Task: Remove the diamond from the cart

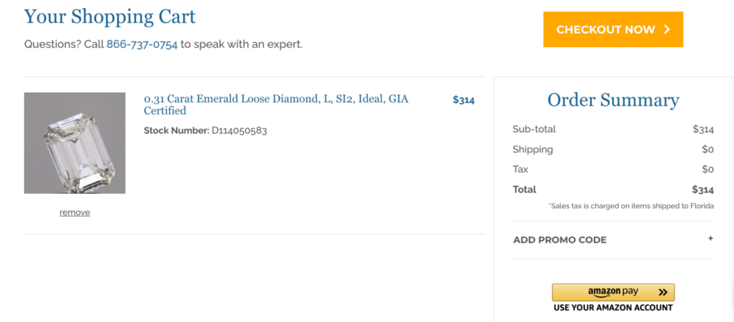Action: (x=75, y=213)
